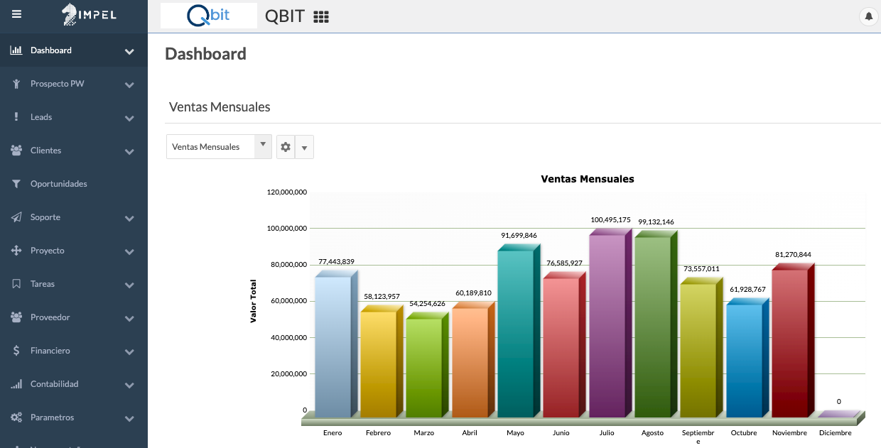Expand the Parametros chevron
881x448 pixels.
click(x=129, y=418)
